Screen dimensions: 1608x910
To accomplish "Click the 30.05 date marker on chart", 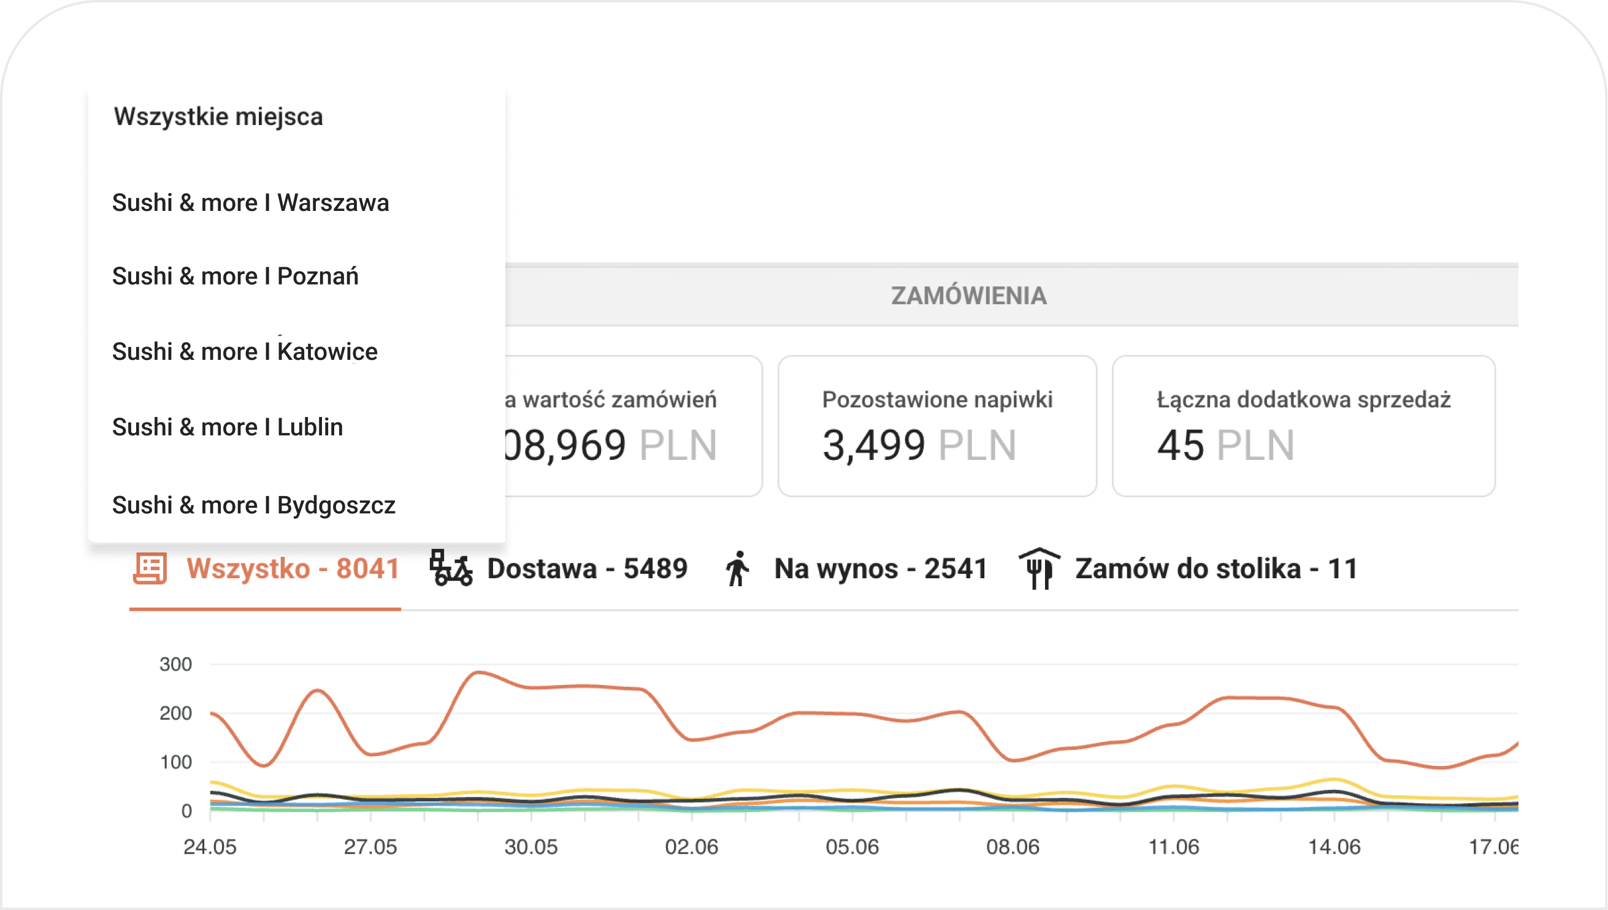I will [530, 847].
